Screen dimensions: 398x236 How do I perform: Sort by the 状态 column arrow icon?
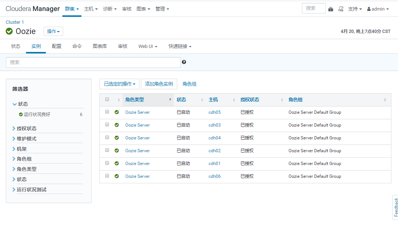[x=202, y=100]
